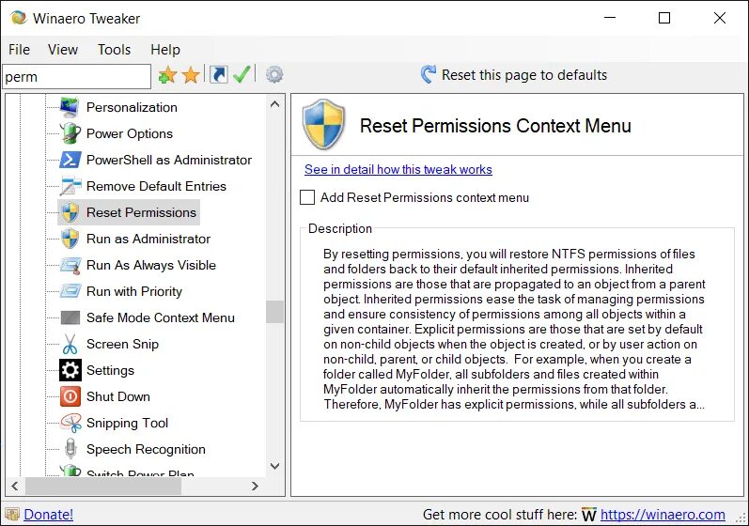Open the gear settings toolbar icon
The height and width of the screenshot is (526, 749).
tap(274, 74)
